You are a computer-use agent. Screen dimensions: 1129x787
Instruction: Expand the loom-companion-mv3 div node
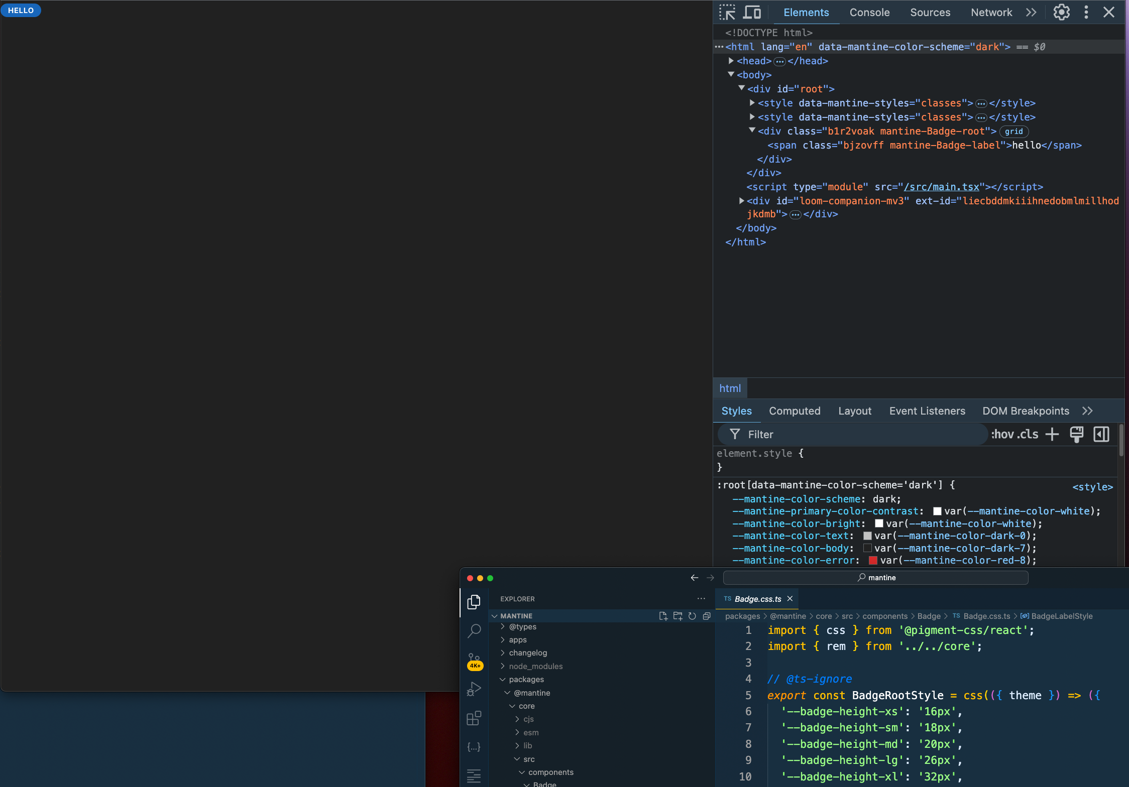click(x=742, y=201)
